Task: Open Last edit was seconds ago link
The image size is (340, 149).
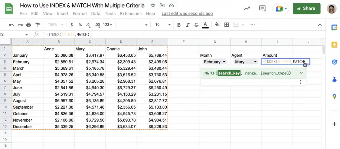Action: point(187,14)
